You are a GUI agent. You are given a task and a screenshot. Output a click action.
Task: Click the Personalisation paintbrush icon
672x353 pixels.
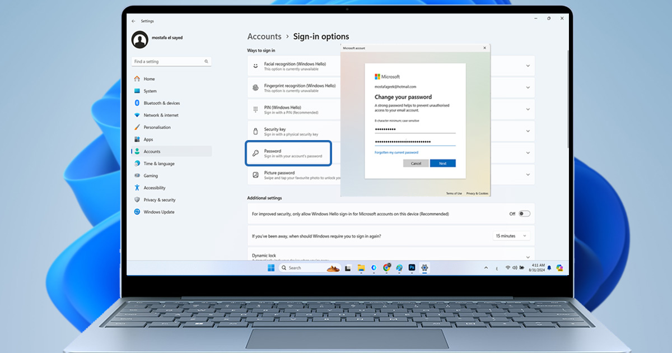pos(137,127)
